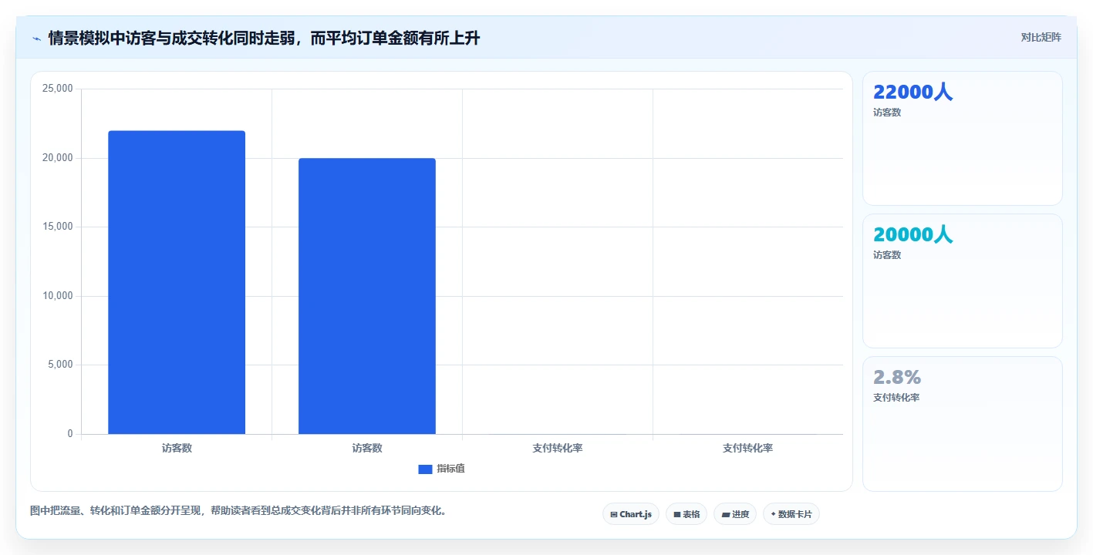Toggle the 指标值 legend entry
1093x555 pixels.
tap(441, 469)
